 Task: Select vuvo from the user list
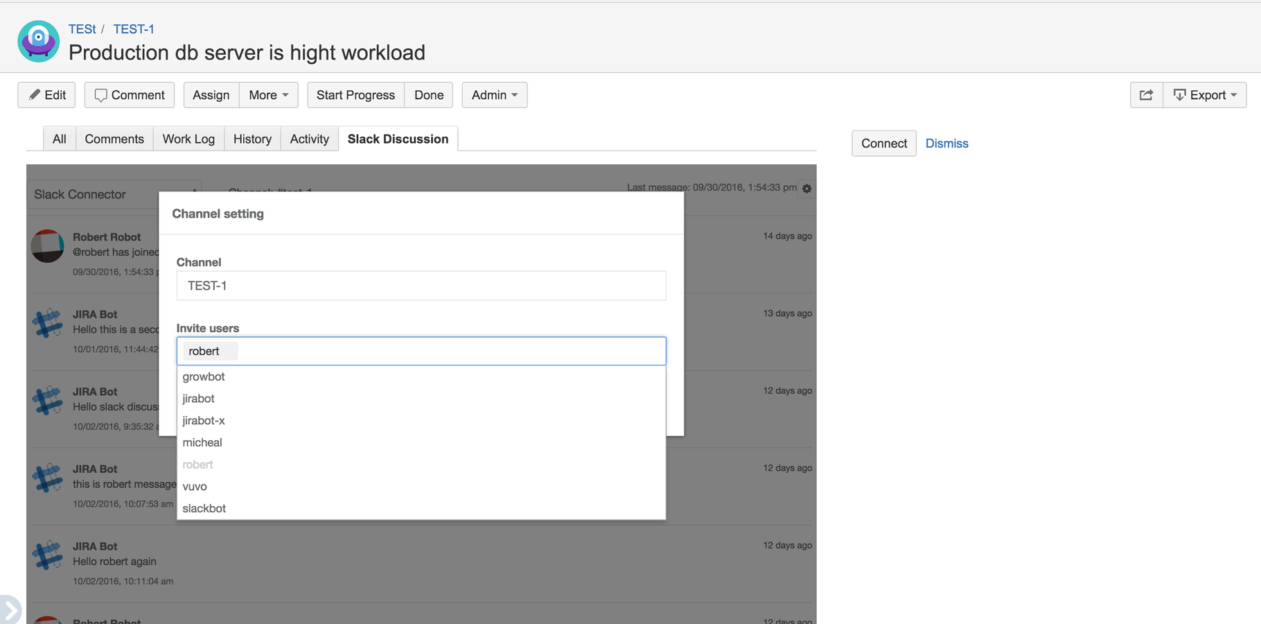(x=421, y=487)
